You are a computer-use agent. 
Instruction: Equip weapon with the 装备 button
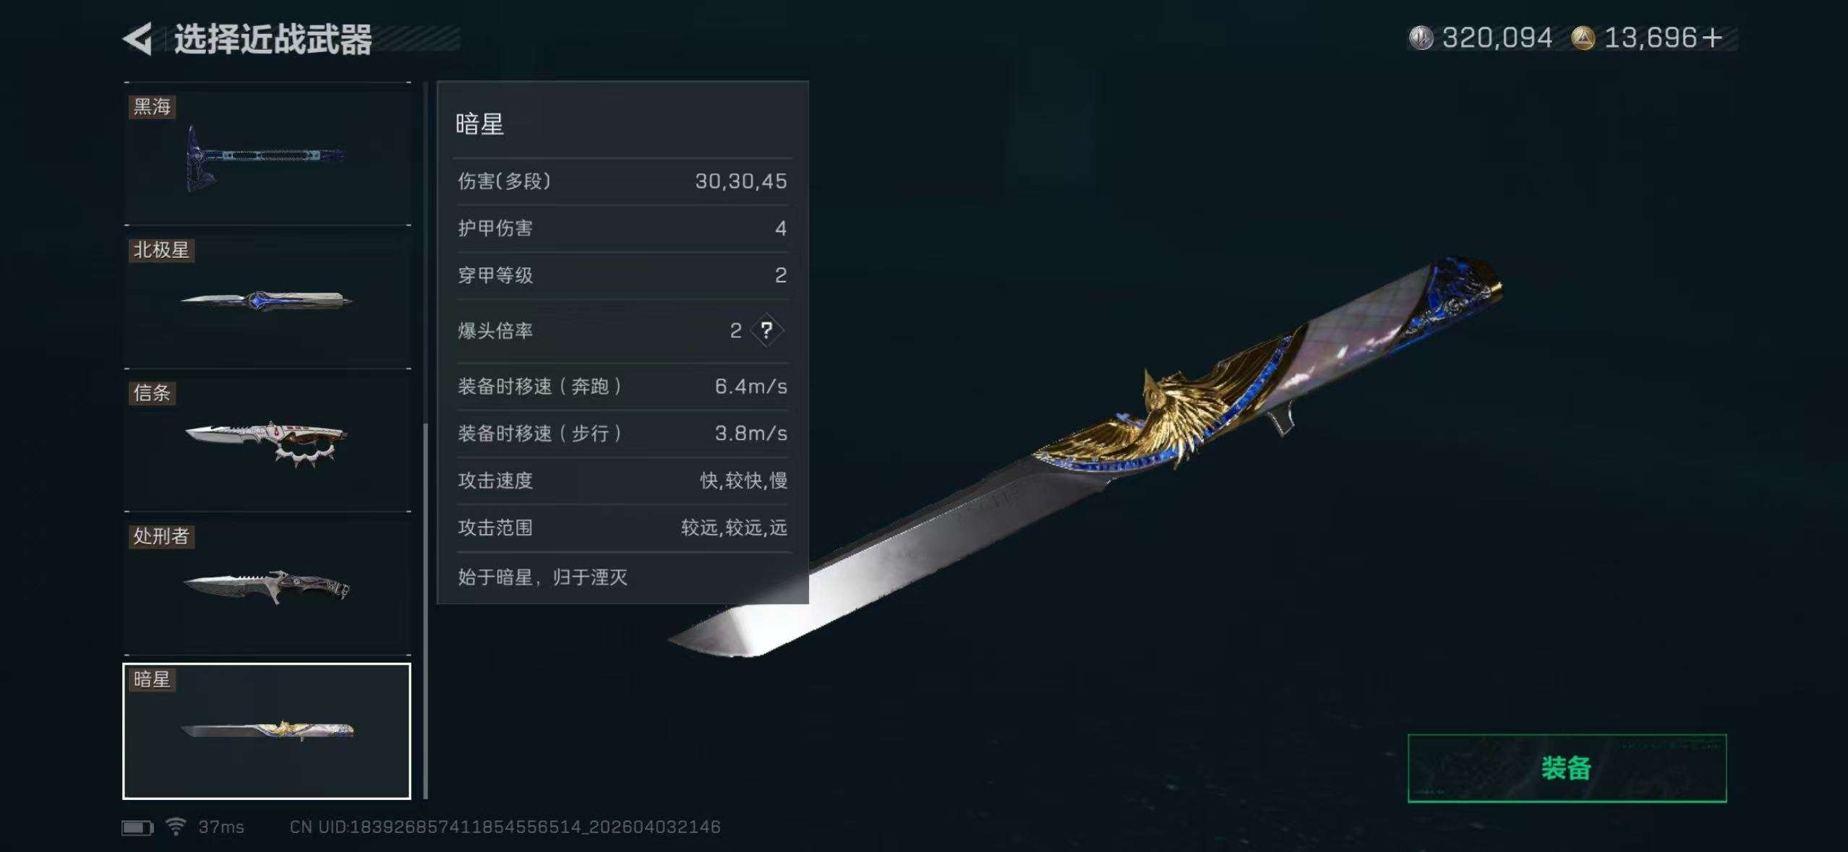1567,768
